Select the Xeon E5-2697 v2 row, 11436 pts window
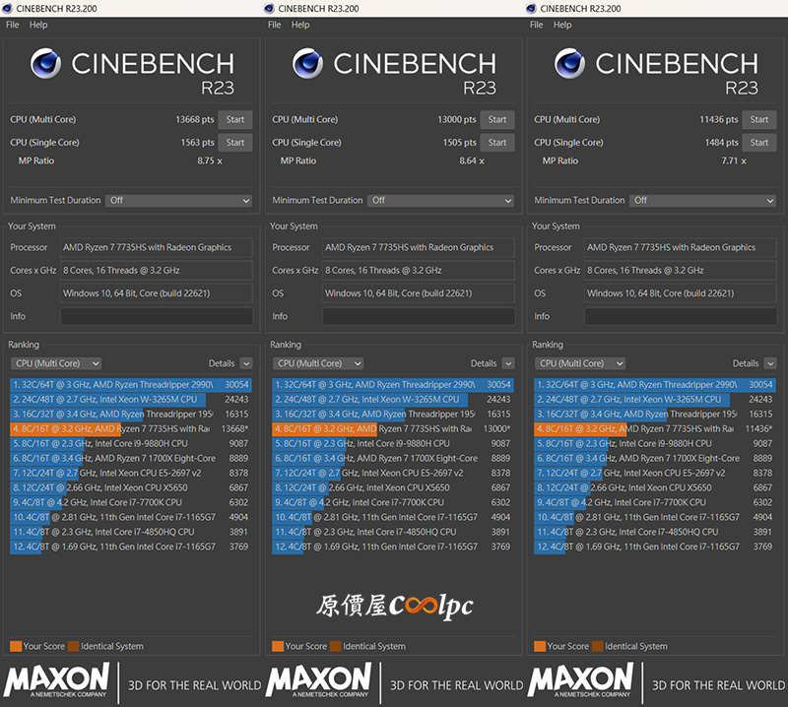 coord(655,473)
